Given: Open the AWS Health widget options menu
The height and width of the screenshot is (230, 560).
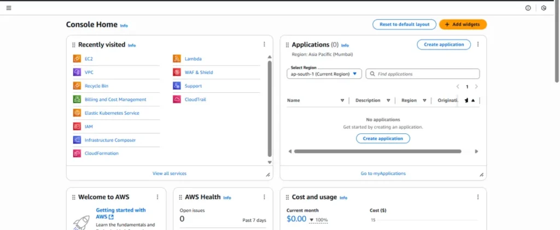Looking at the screenshot, I should pos(264,197).
